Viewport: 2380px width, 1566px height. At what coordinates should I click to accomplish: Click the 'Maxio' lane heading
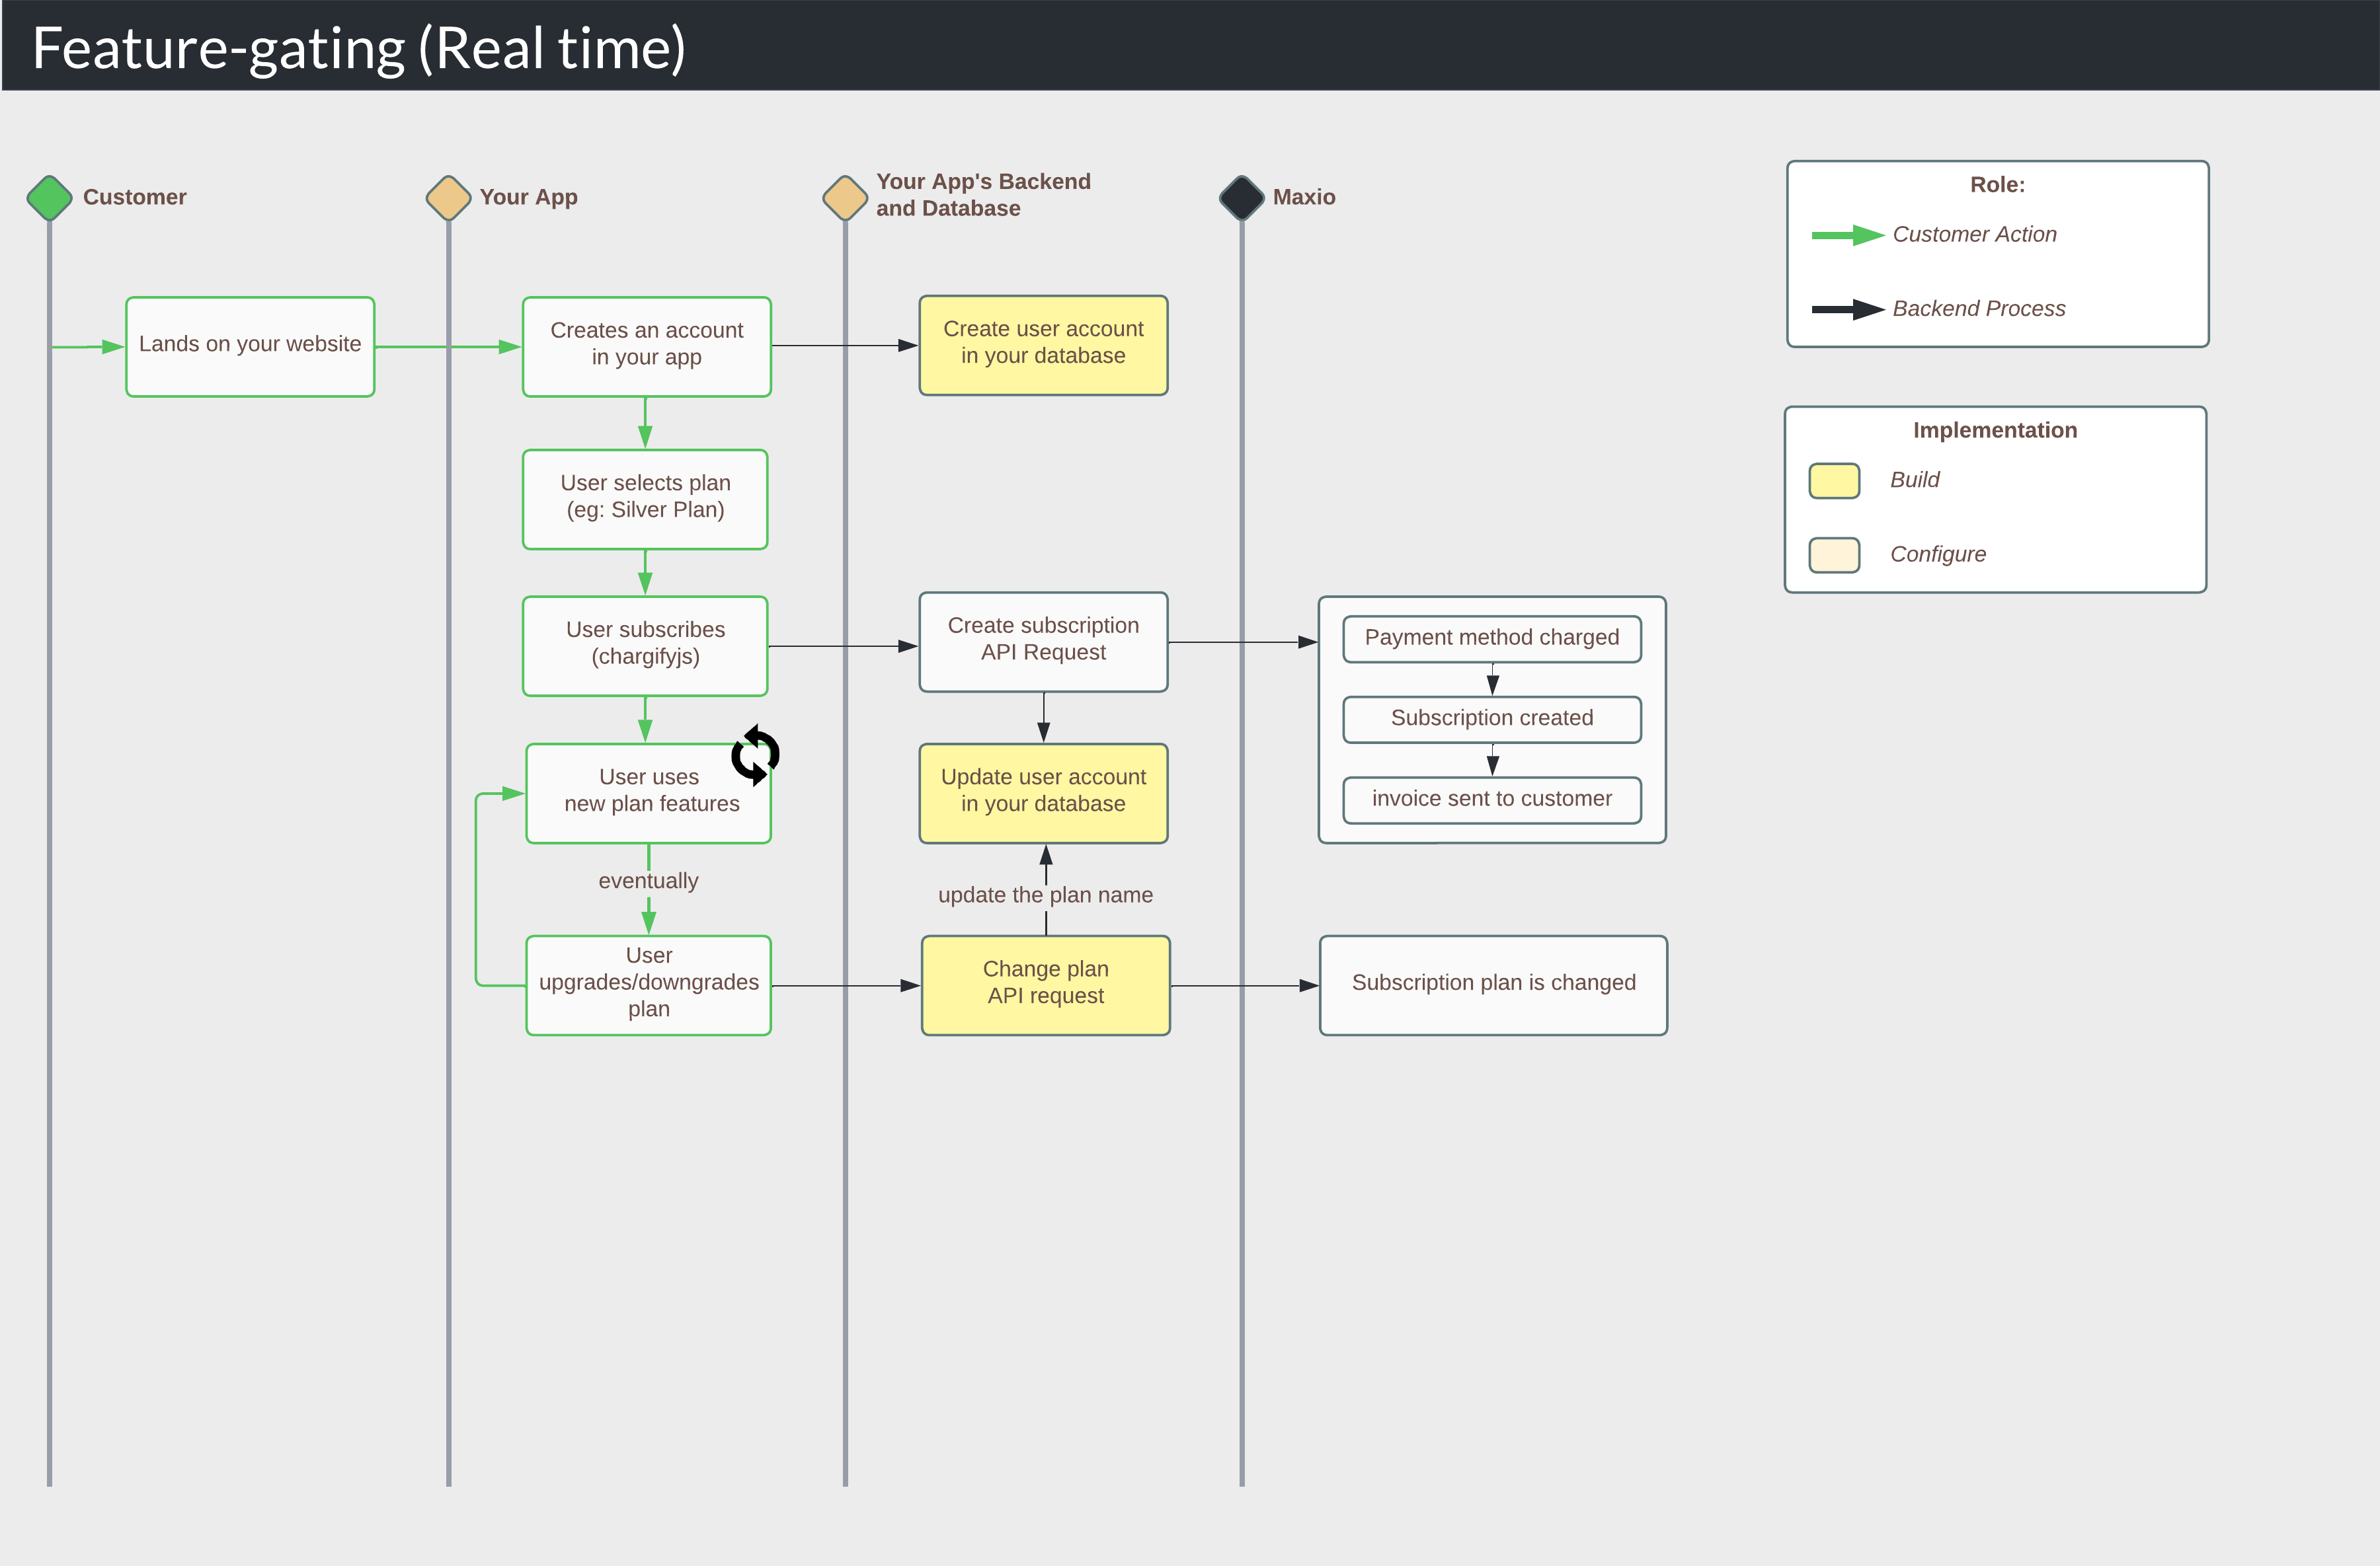tap(1304, 197)
